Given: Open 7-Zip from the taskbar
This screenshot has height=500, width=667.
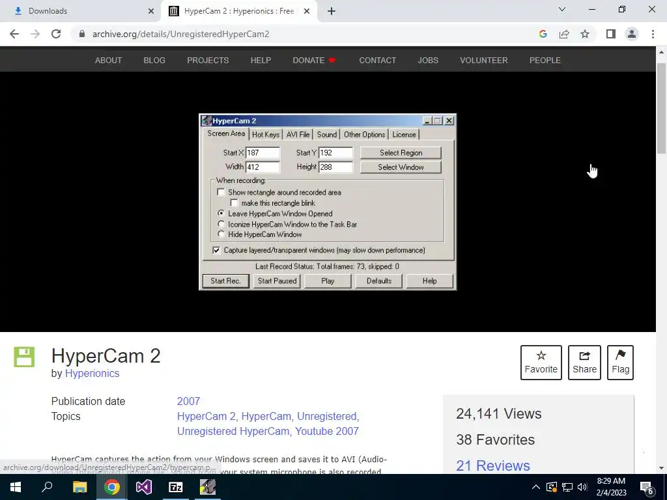Looking at the screenshot, I should tap(176, 487).
